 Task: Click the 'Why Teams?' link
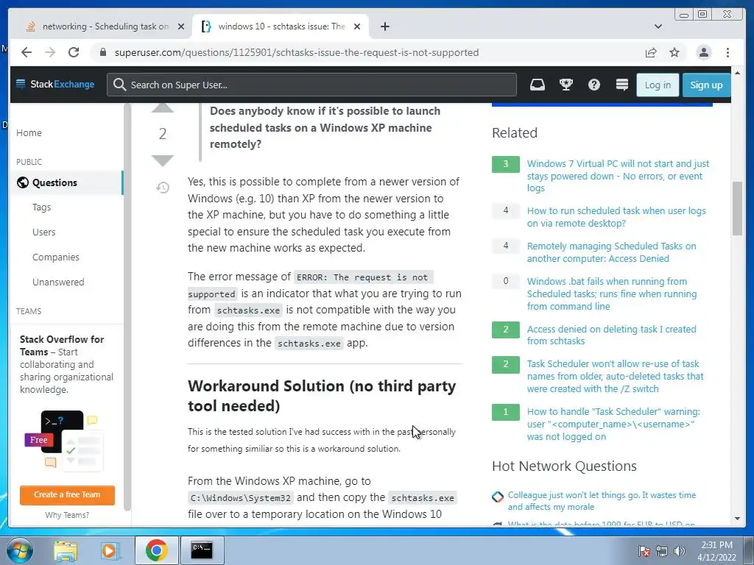coord(67,515)
